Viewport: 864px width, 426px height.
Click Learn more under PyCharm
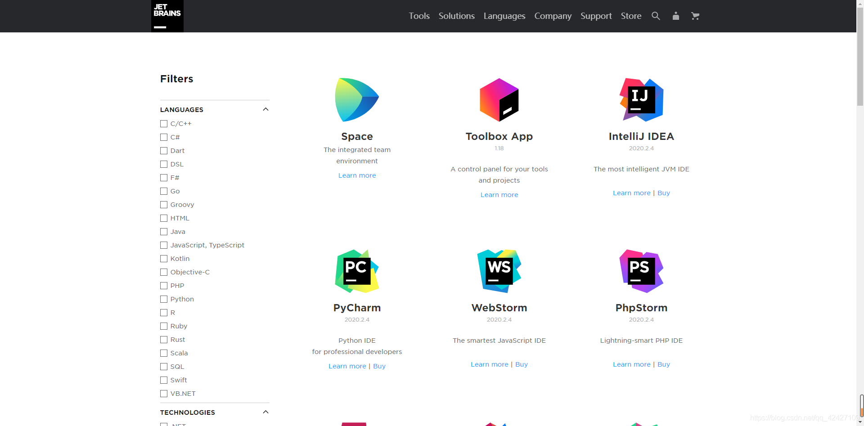tap(347, 366)
